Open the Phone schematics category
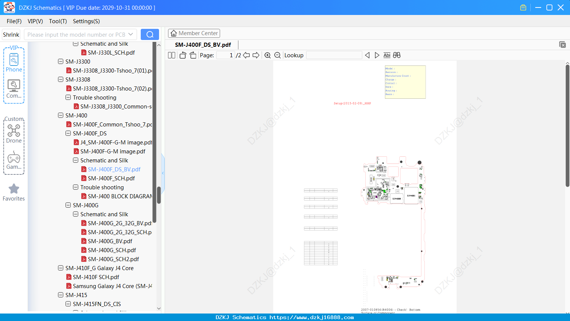The width and height of the screenshot is (570, 321). click(x=14, y=63)
